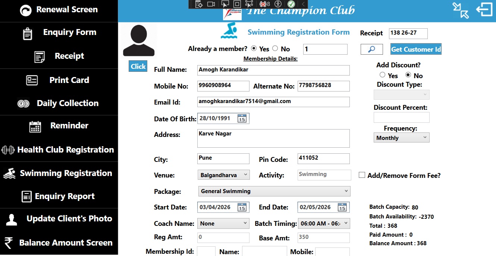
Task: Go to Daily Collection in sidebar
Action: (x=59, y=103)
